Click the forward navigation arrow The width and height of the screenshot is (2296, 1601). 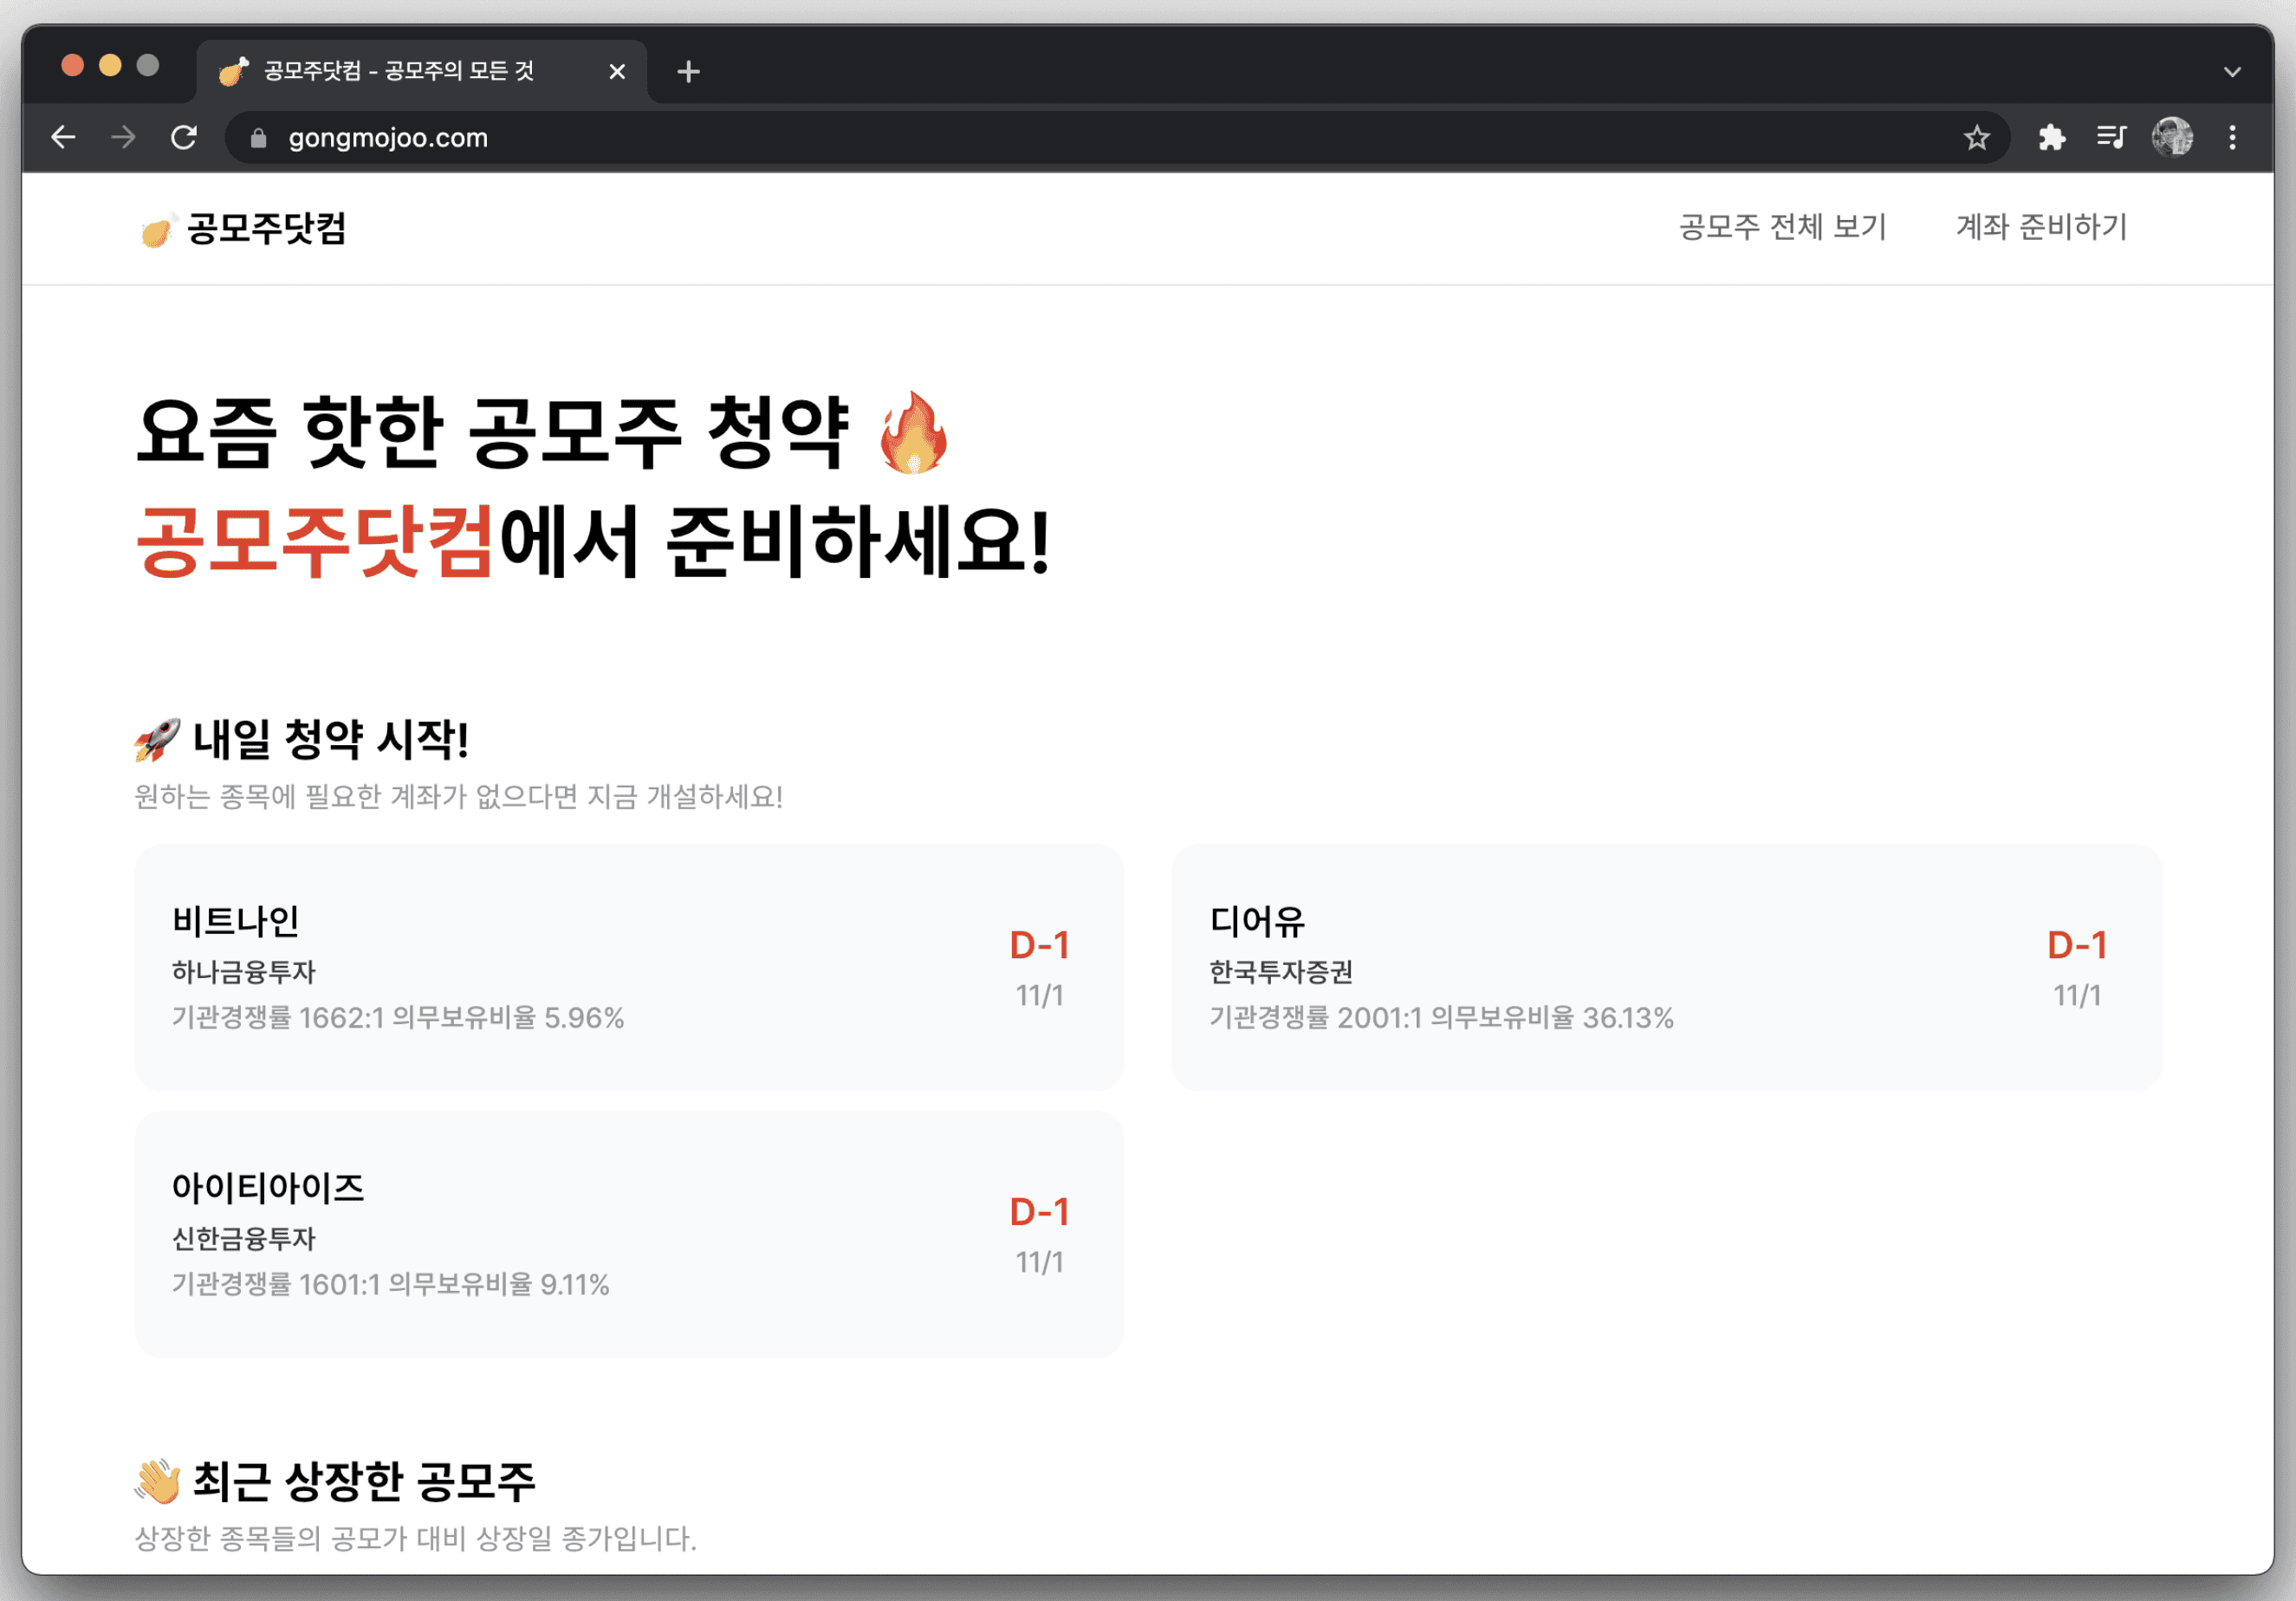(123, 137)
